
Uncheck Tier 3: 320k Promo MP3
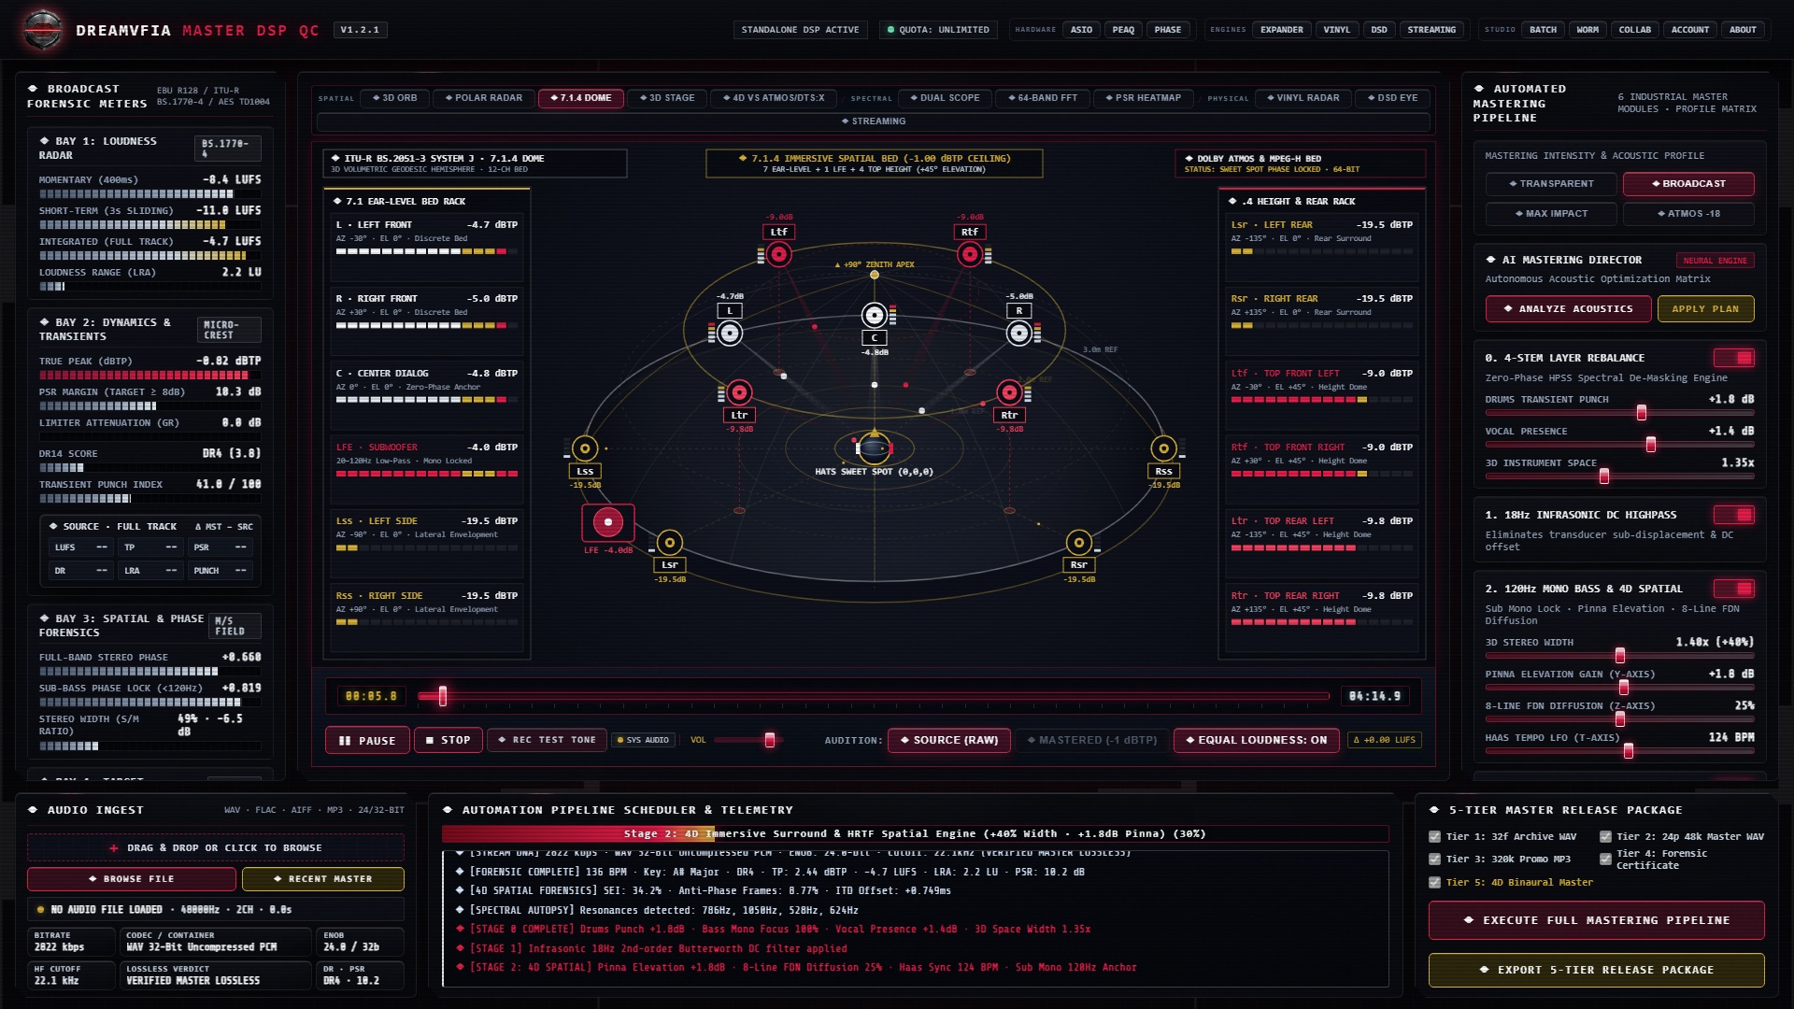pos(1434,860)
